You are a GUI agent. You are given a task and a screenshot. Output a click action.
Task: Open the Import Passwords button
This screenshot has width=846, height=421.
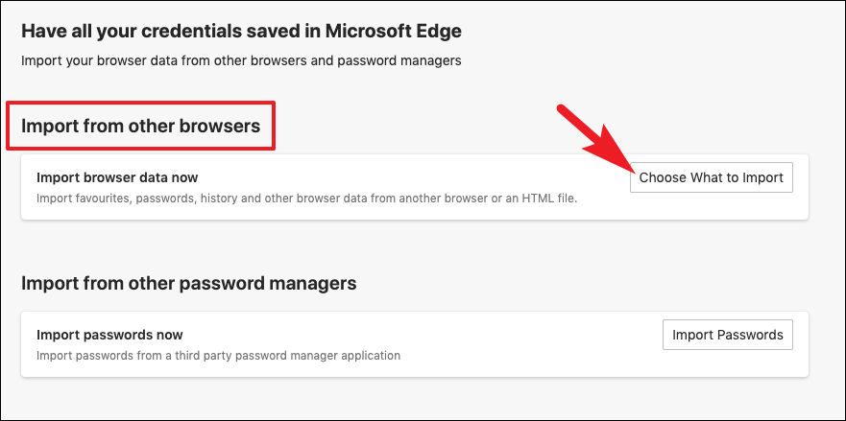coord(727,335)
